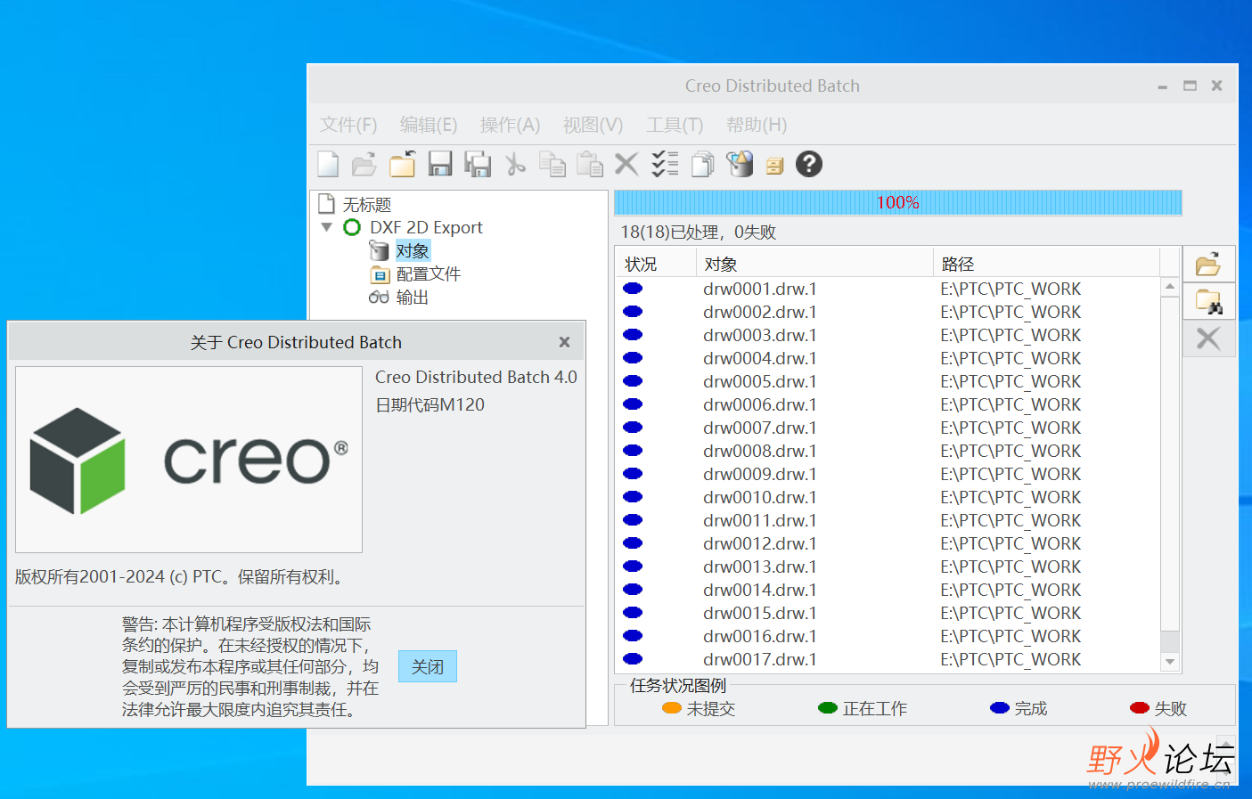The width and height of the screenshot is (1252, 799).
Task: Select the 配置文件 tree item
Action: (x=429, y=274)
